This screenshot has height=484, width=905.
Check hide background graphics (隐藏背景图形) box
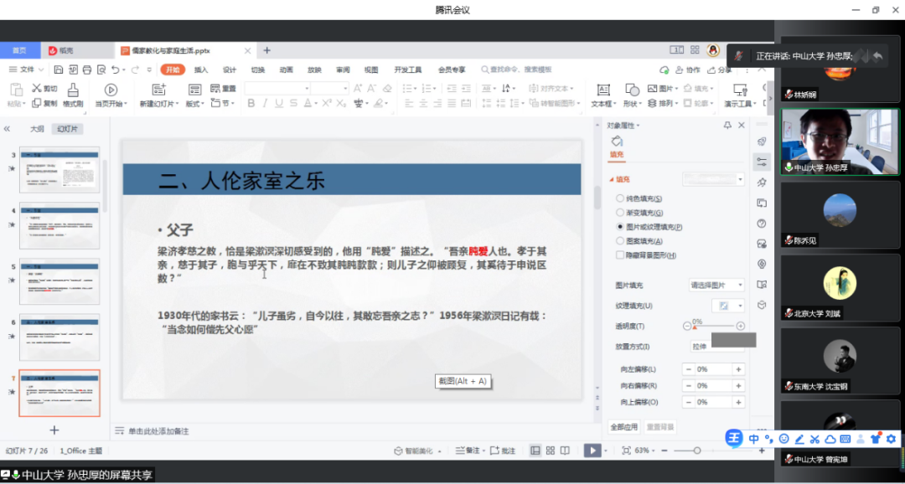click(620, 255)
